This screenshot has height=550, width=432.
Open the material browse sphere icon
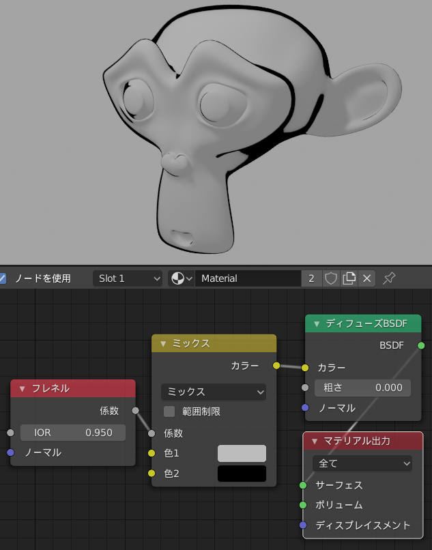click(x=182, y=278)
